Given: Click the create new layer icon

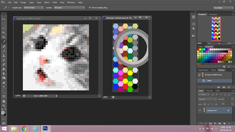Looking at the screenshot, I should click(x=224, y=123).
